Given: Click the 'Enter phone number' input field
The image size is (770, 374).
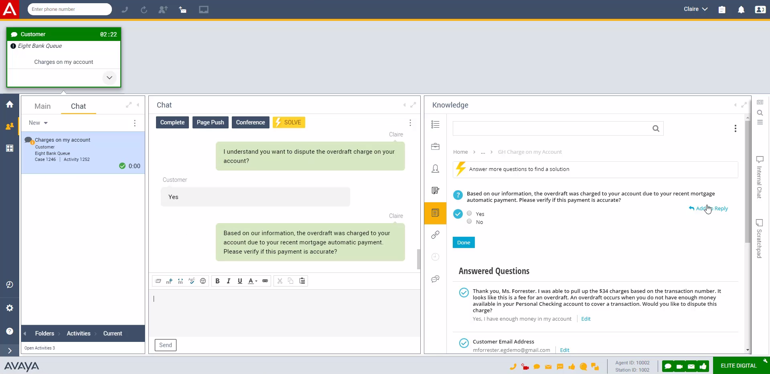Looking at the screenshot, I should [x=69, y=9].
